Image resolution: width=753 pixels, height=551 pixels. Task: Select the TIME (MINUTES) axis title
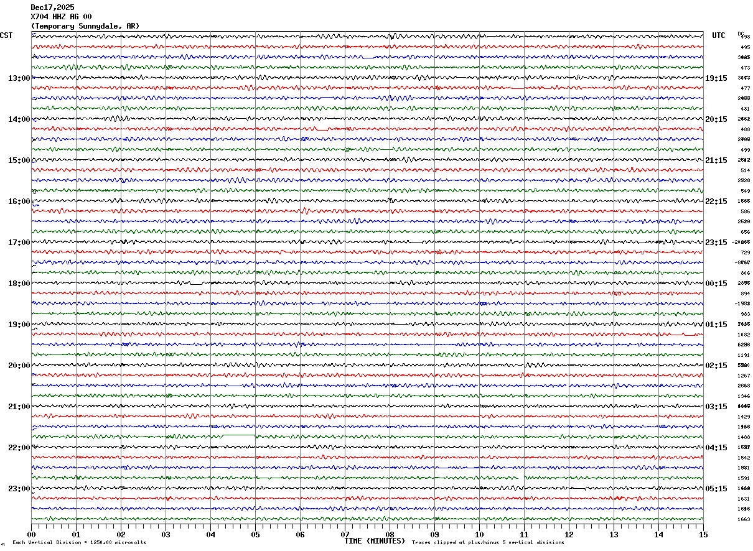coord(375,541)
